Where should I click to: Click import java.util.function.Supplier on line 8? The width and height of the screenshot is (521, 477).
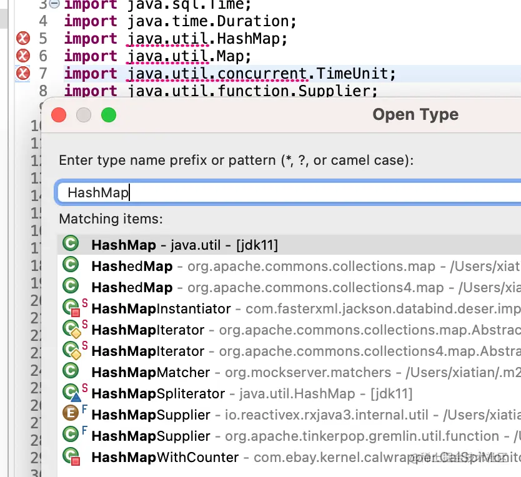tap(221, 91)
